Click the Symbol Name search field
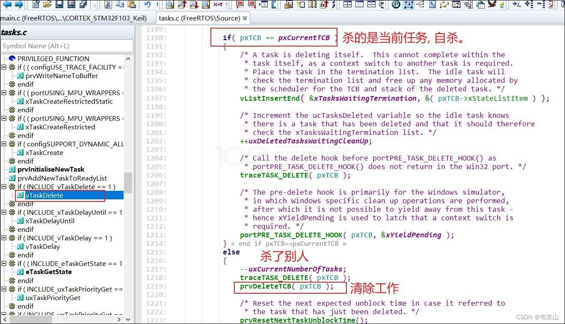565x324 pixels. click(66, 46)
